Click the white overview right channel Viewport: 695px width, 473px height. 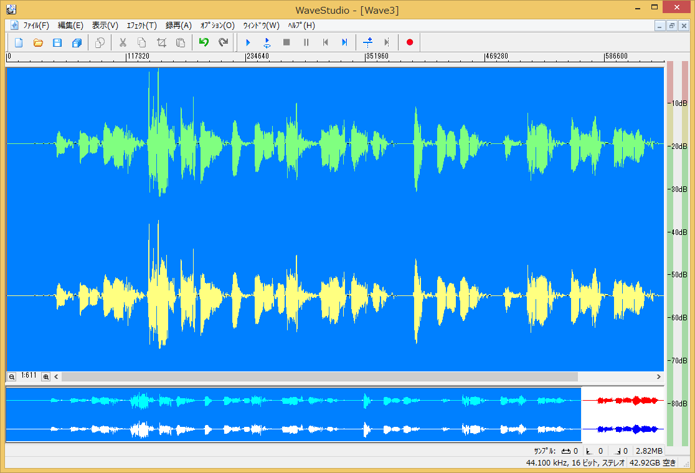[x=293, y=429]
